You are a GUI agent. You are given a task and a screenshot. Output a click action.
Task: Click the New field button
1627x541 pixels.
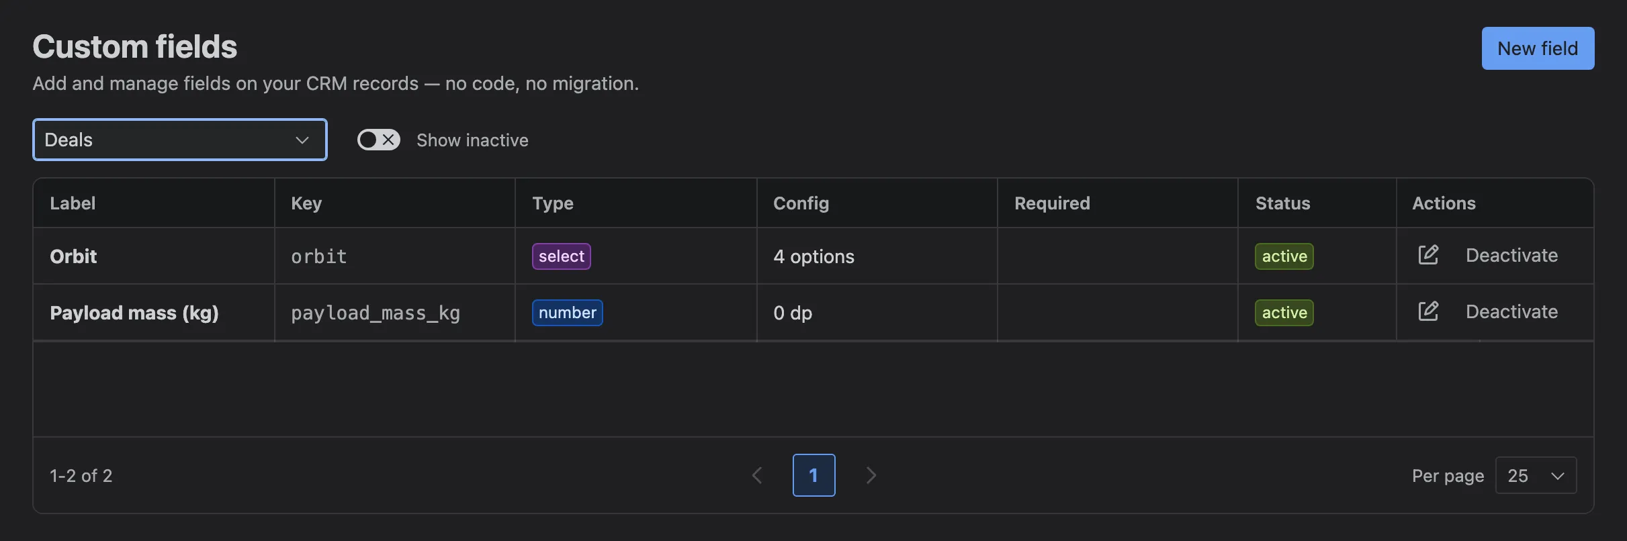tap(1538, 48)
